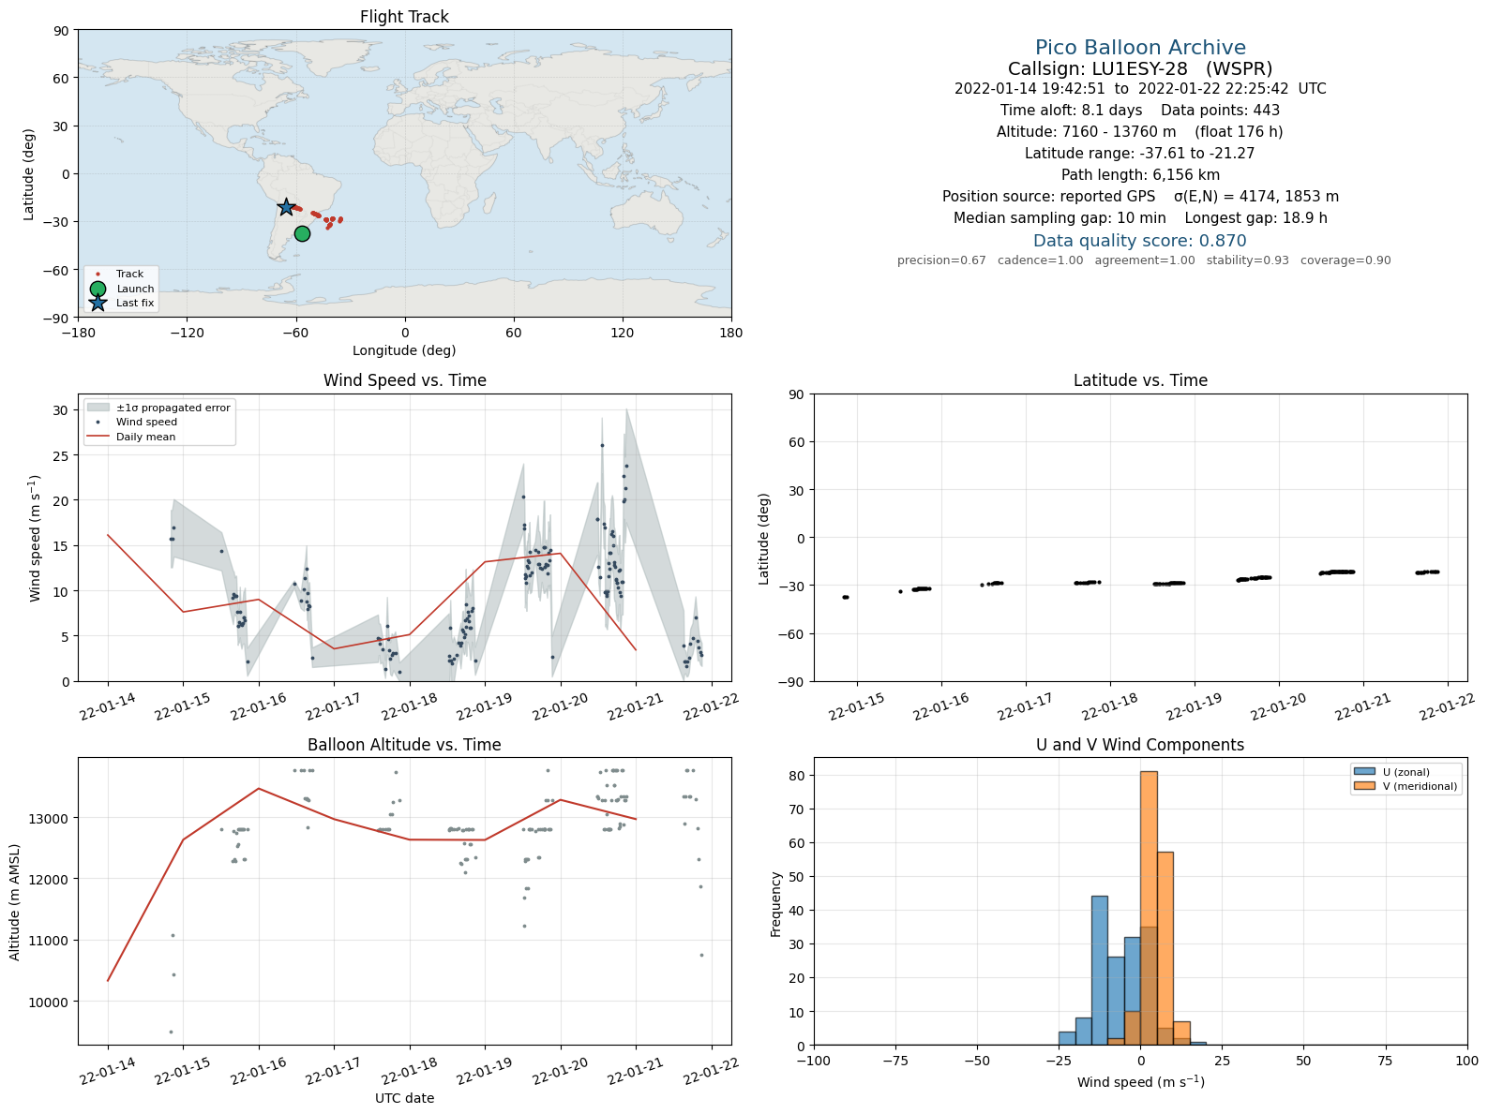The width and height of the screenshot is (1488, 1114).
Task: Click the 'U (zonal)' legend label
Action: (1406, 772)
